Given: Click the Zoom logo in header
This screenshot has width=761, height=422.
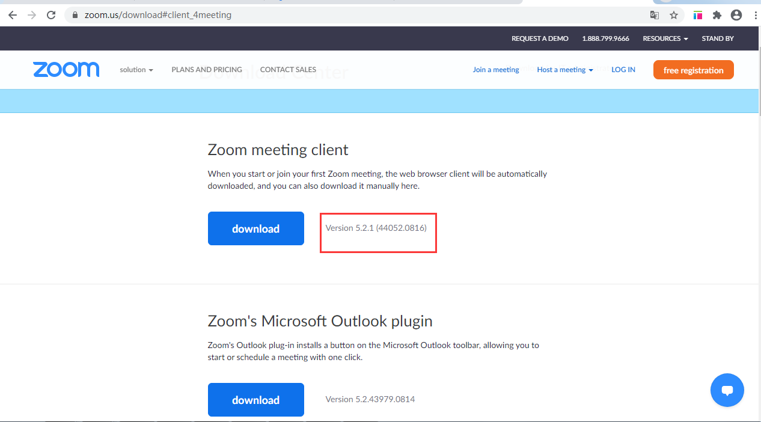Looking at the screenshot, I should point(66,70).
